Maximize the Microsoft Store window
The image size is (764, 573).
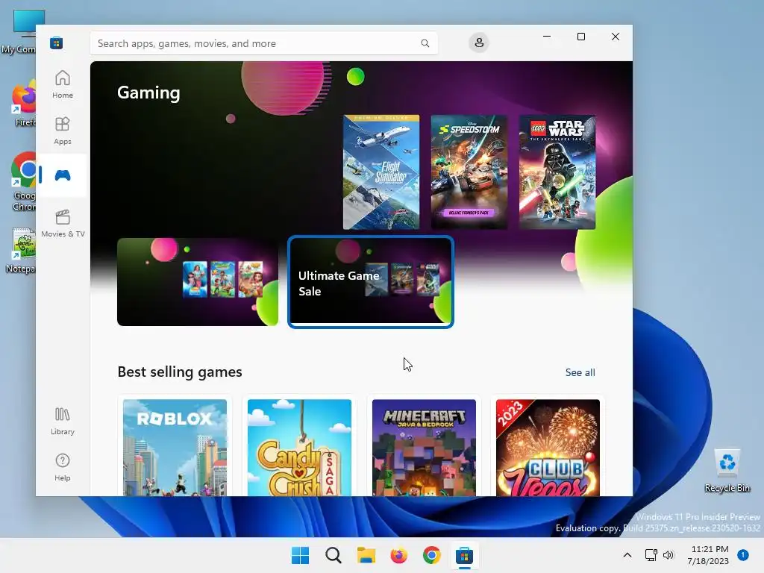pyautogui.click(x=580, y=37)
